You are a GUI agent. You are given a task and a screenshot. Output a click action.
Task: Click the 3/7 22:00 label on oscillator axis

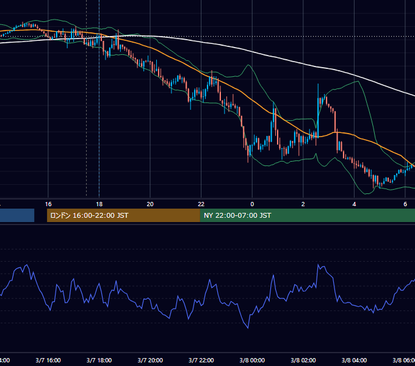(201, 360)
